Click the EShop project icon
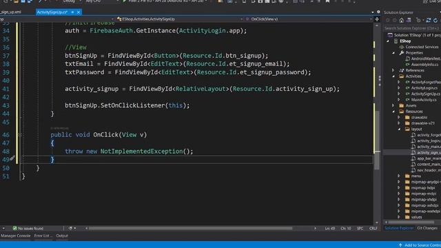The width and height of the screenshot is (441, 248). tap(396, 41)
